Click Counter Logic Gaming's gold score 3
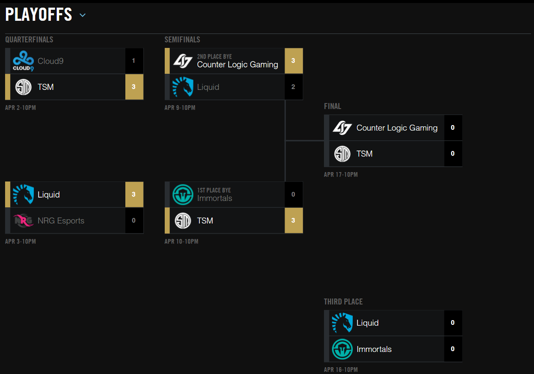This screenshot has height=374, width=534. click(x=293, y=61)
